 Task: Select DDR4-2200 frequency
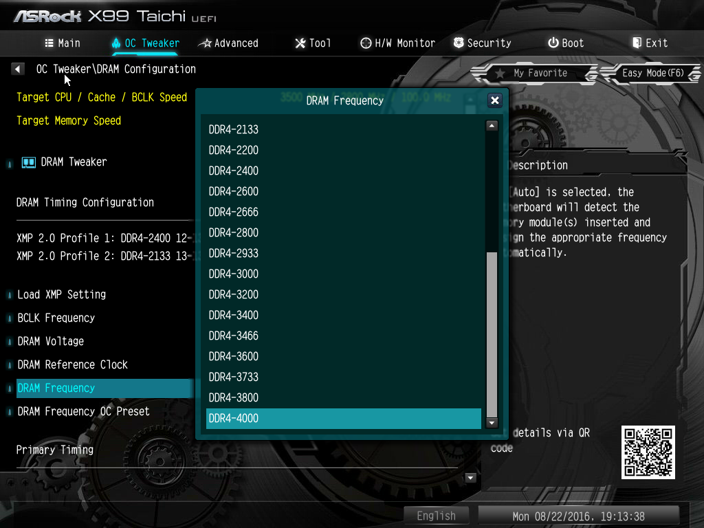click(344, 150)
